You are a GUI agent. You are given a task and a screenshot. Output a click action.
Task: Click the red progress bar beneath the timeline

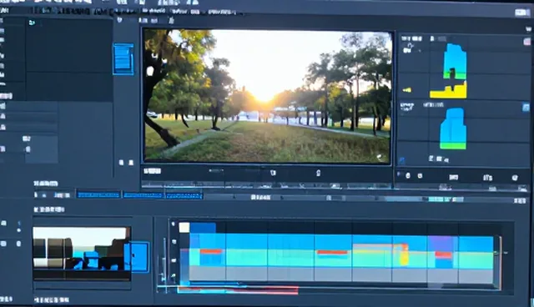pyautogui.click(x=238, y=290)
